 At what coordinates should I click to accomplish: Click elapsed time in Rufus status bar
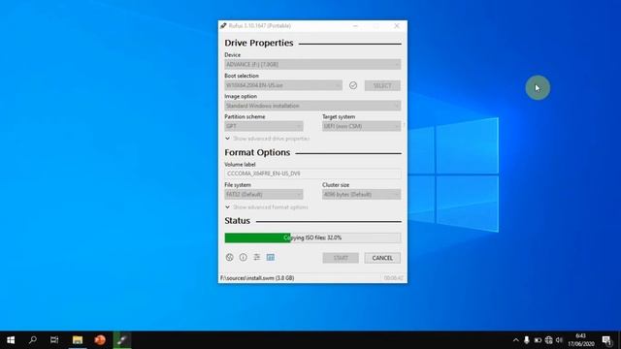tap(394, 278)
